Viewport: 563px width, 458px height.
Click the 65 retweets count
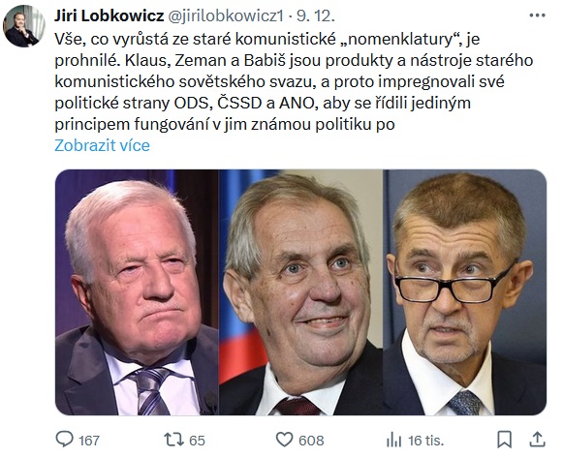(197, 441)
